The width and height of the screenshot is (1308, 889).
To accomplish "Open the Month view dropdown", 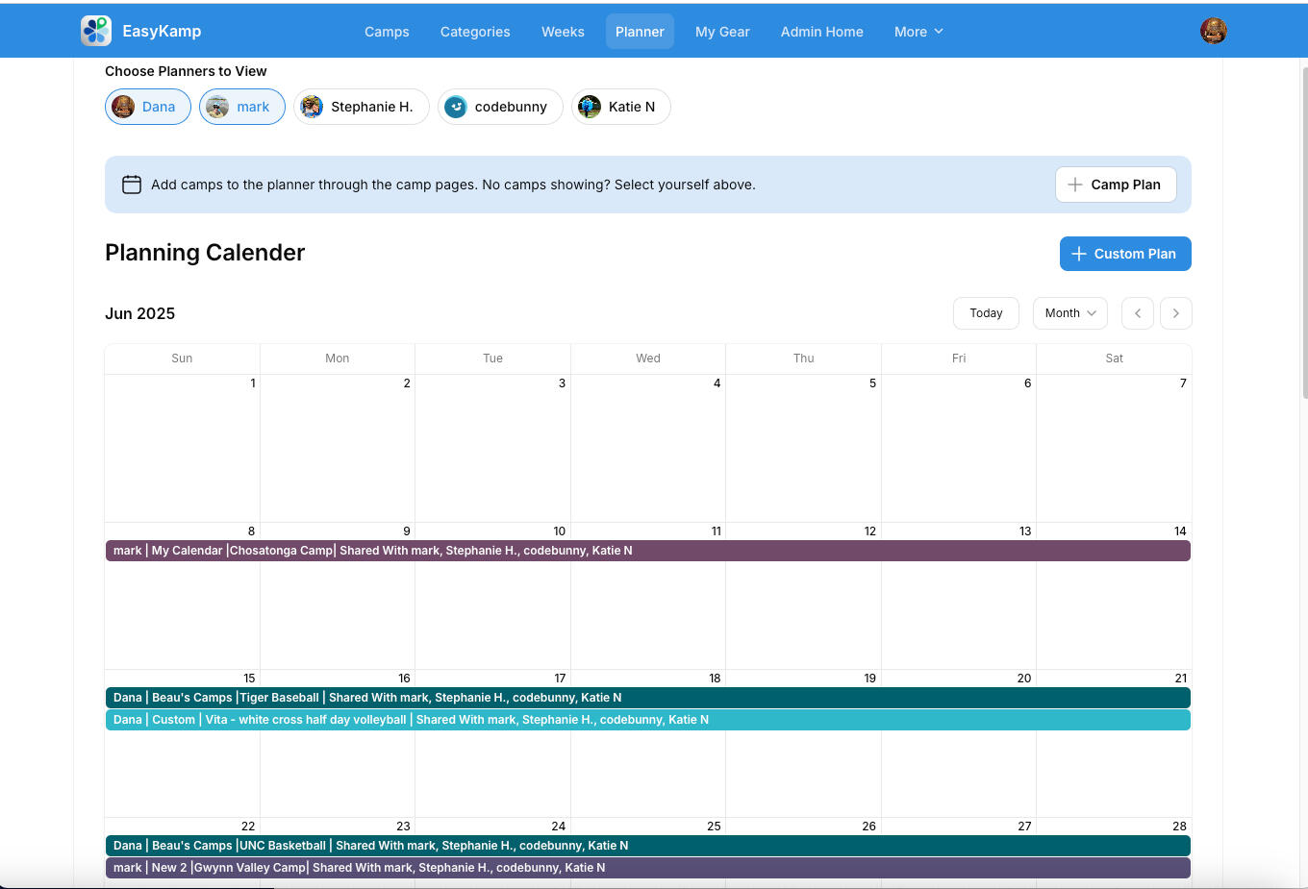I will (1069, 313).
